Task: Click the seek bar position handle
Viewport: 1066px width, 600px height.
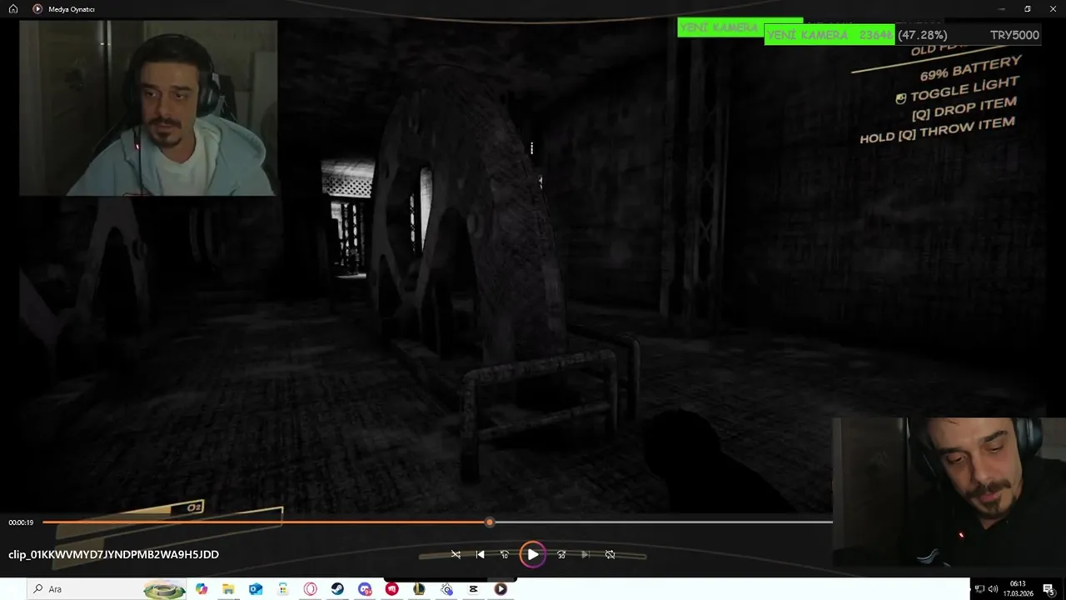Action: click(x=490, y=522)
